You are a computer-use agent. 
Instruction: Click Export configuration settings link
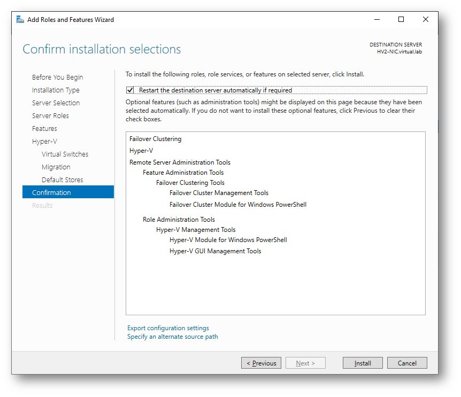(168, 328)
